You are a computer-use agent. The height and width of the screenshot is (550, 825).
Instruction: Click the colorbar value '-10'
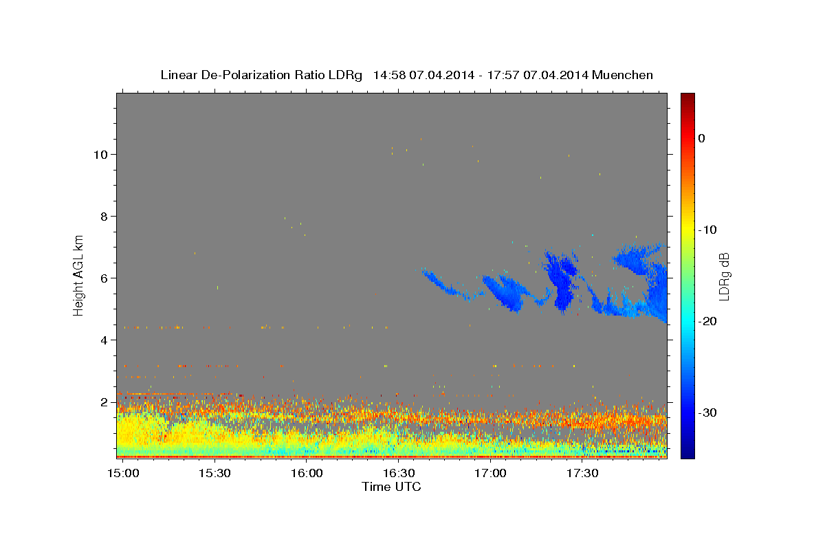707,230
